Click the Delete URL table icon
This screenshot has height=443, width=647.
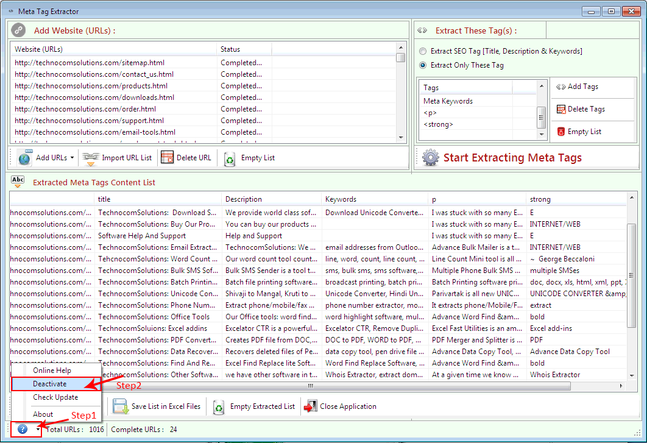[x=167, y=158]
